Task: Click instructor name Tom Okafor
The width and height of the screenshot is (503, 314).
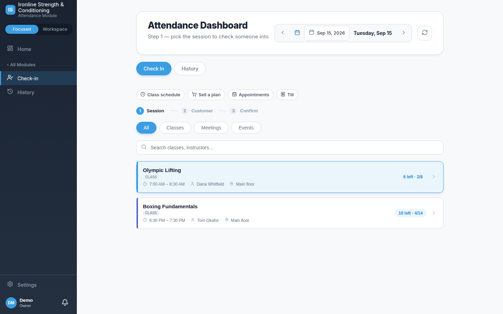Action: 208,220
